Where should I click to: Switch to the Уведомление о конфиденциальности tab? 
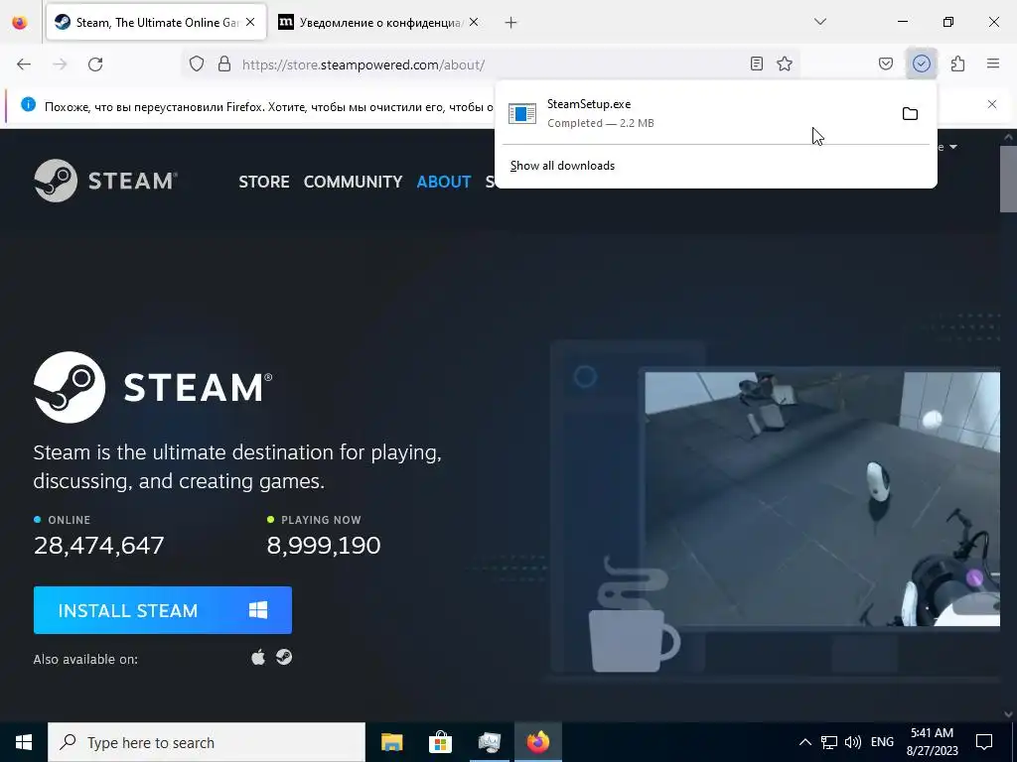pyautogui.click(x=379, y=22)
